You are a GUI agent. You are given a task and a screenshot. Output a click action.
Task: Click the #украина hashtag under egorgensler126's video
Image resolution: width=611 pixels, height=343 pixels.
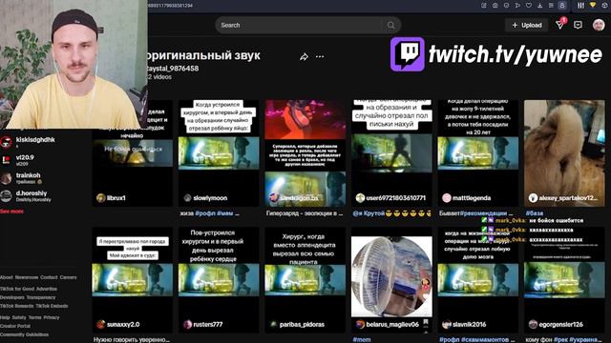583,339
